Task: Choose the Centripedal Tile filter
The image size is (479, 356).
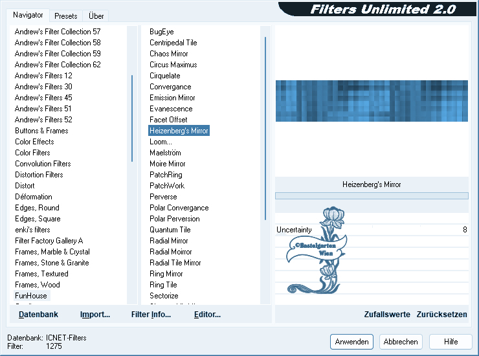Action: [x=173, y=43]
